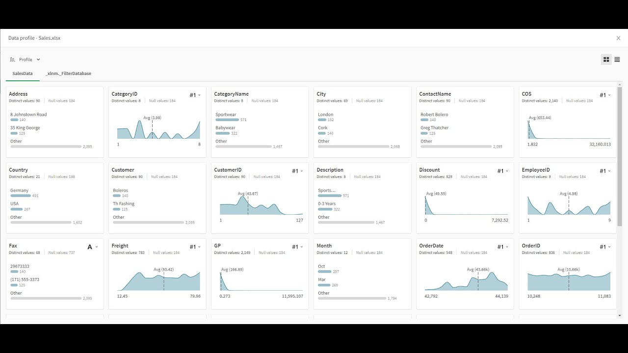
Task: Click the OrderID distribution chart
Action: click(569, 281)
